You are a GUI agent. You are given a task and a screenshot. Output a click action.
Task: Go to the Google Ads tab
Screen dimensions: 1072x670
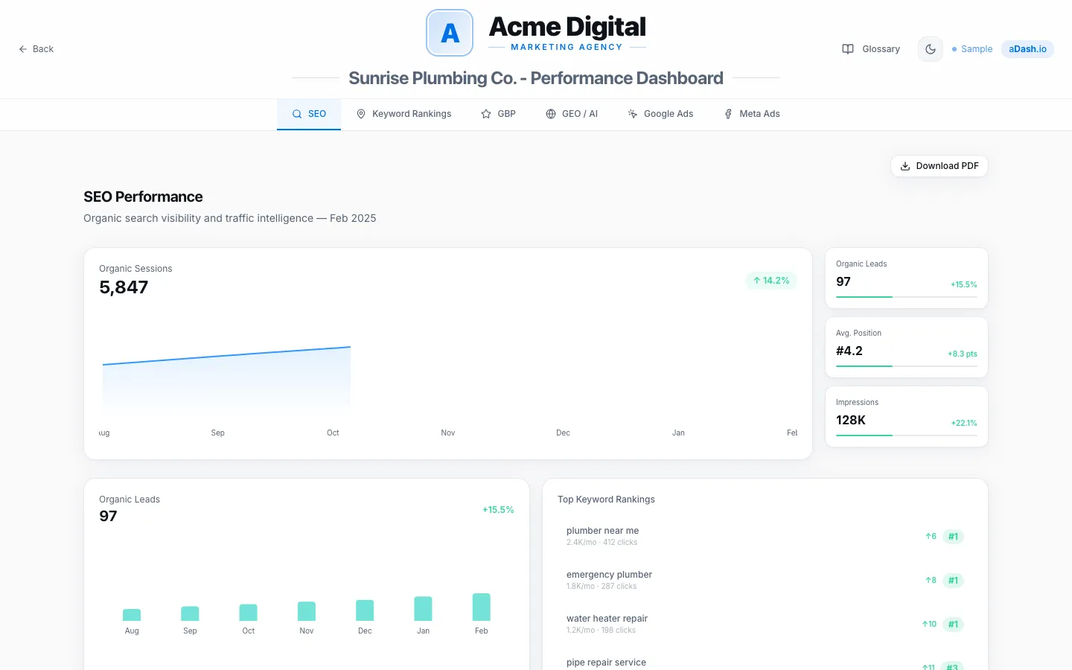click(x=660, y=114)
